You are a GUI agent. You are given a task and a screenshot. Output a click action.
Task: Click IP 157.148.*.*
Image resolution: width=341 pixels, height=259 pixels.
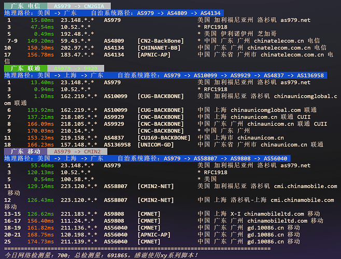(x=79, y=145)
